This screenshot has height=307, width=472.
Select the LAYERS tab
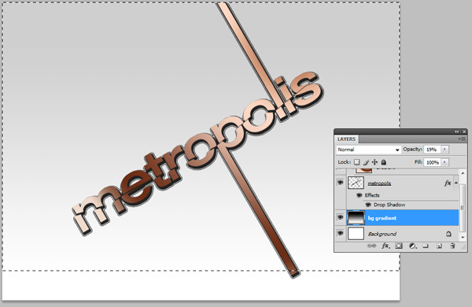346,139
